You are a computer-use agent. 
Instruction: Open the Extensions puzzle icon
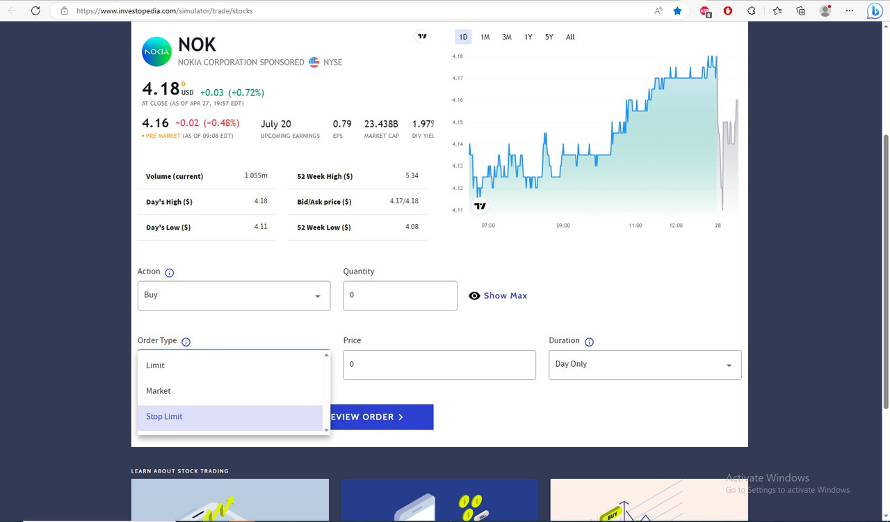coord(752,10)
